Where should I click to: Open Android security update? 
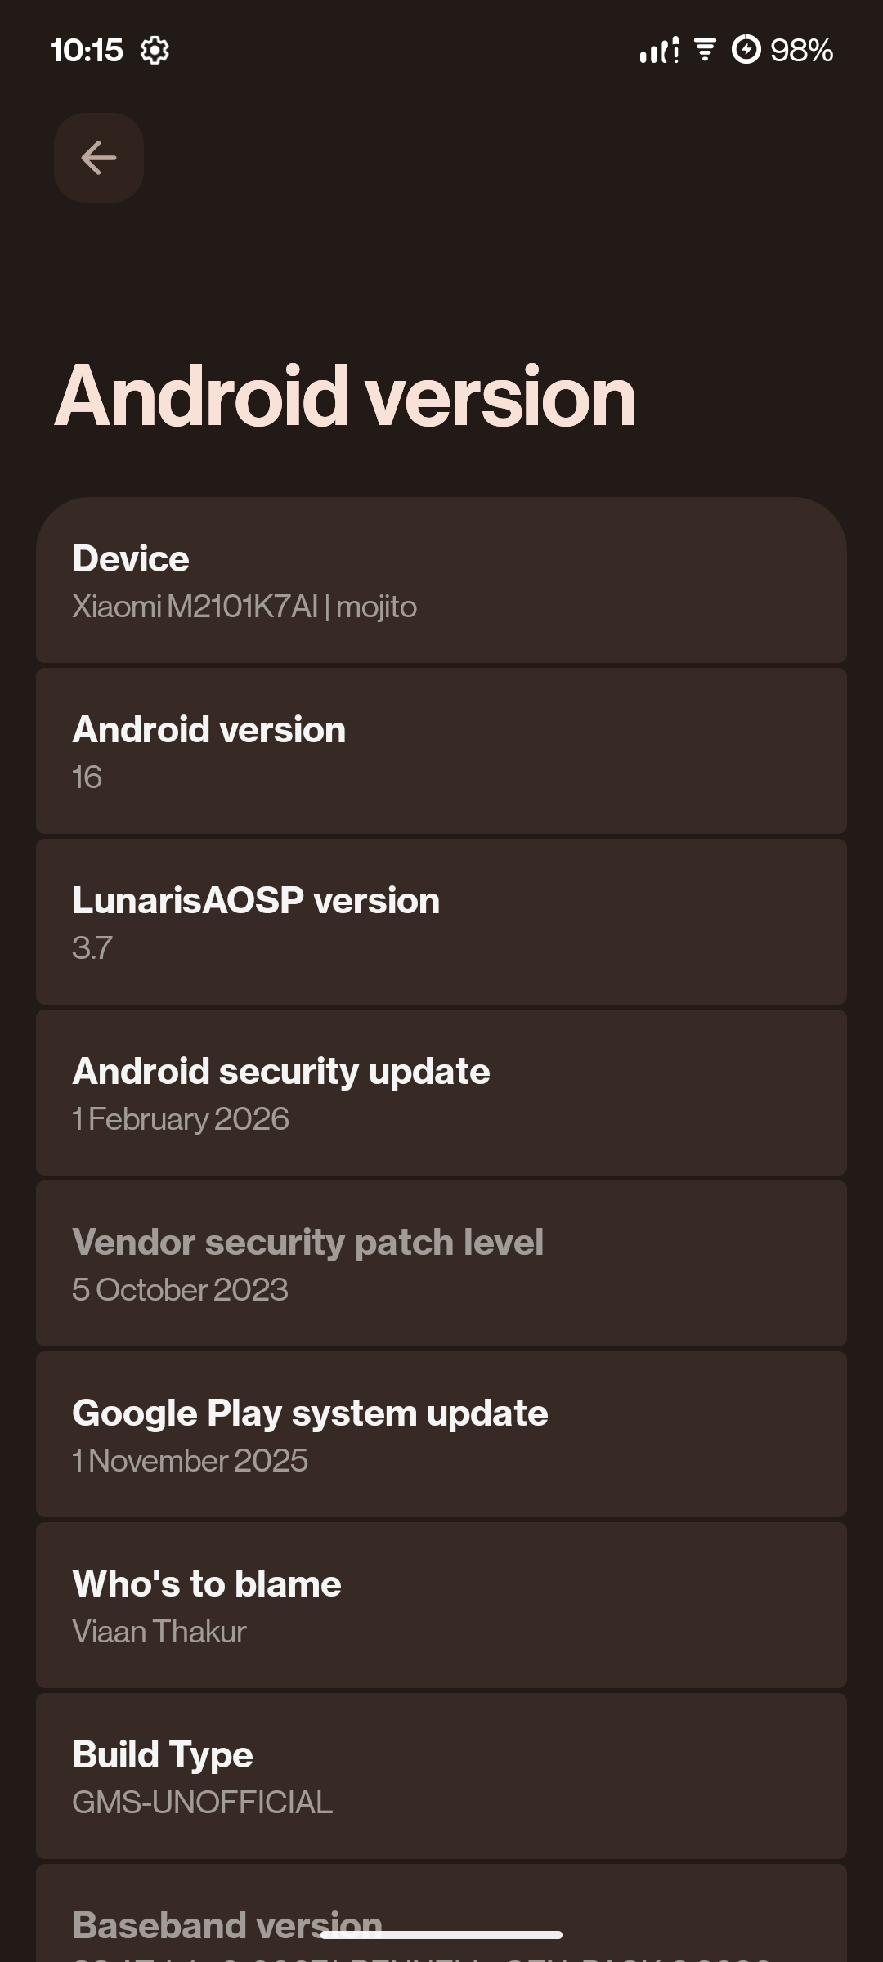pos(441,1093)
